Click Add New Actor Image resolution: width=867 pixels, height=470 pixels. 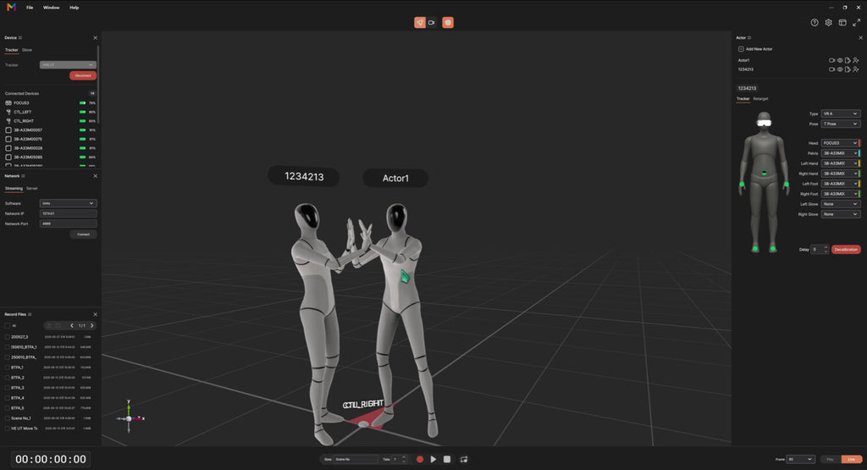click(x=755, y=49)
